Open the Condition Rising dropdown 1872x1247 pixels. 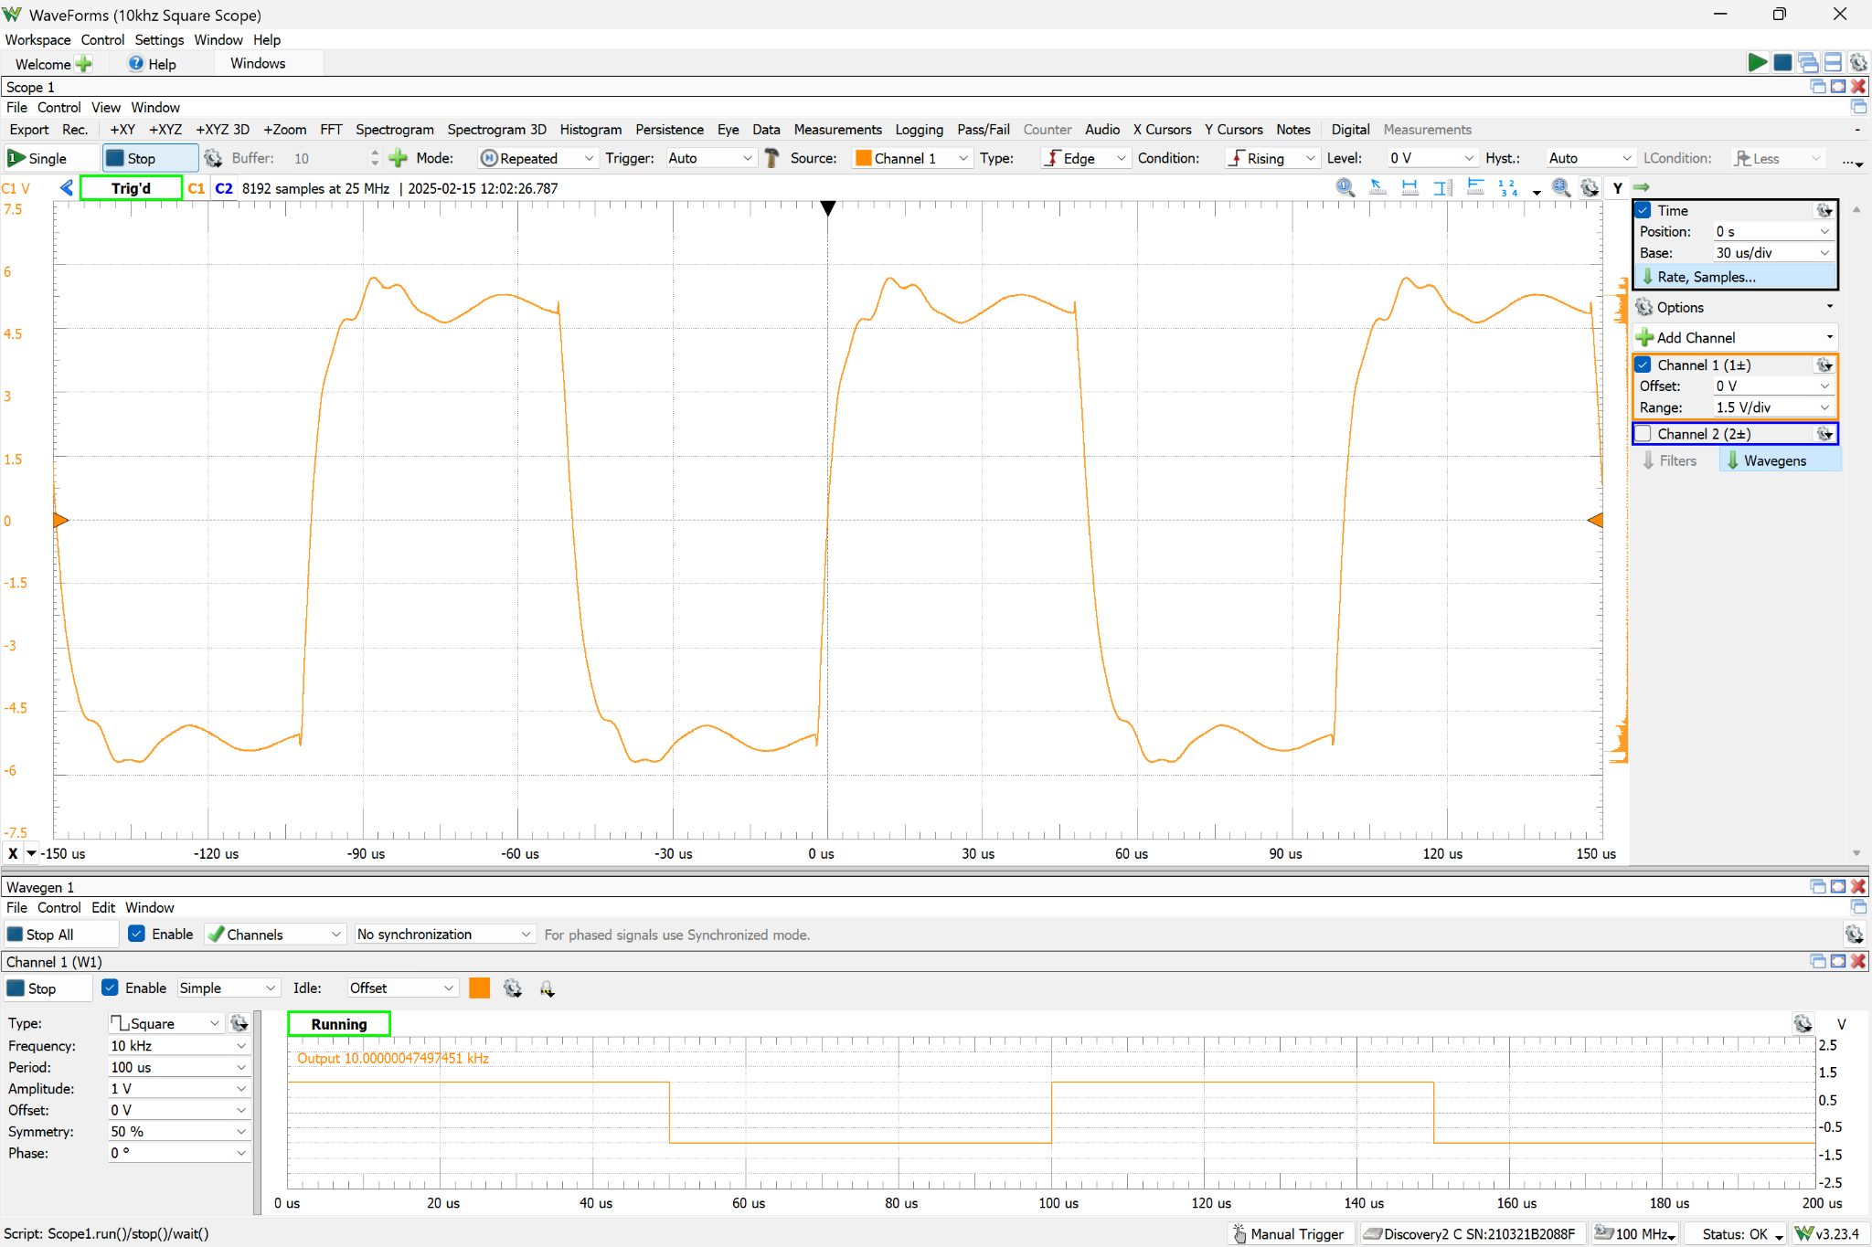point(1271,158)
